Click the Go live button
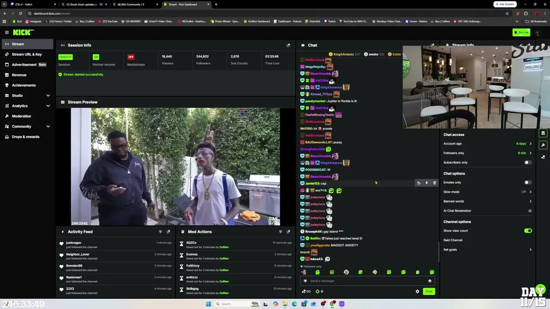Image resolution: width=550 pixels, height=309 pixels. click(x=521, y=33)
